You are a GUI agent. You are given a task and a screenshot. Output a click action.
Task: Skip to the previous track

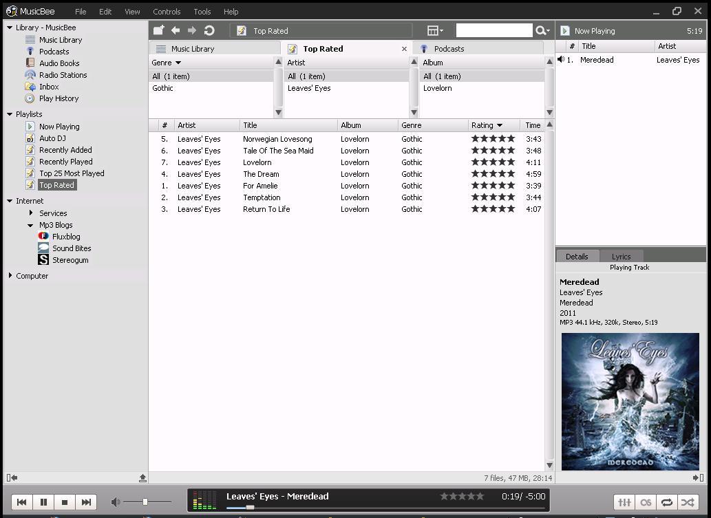[21, 501]
